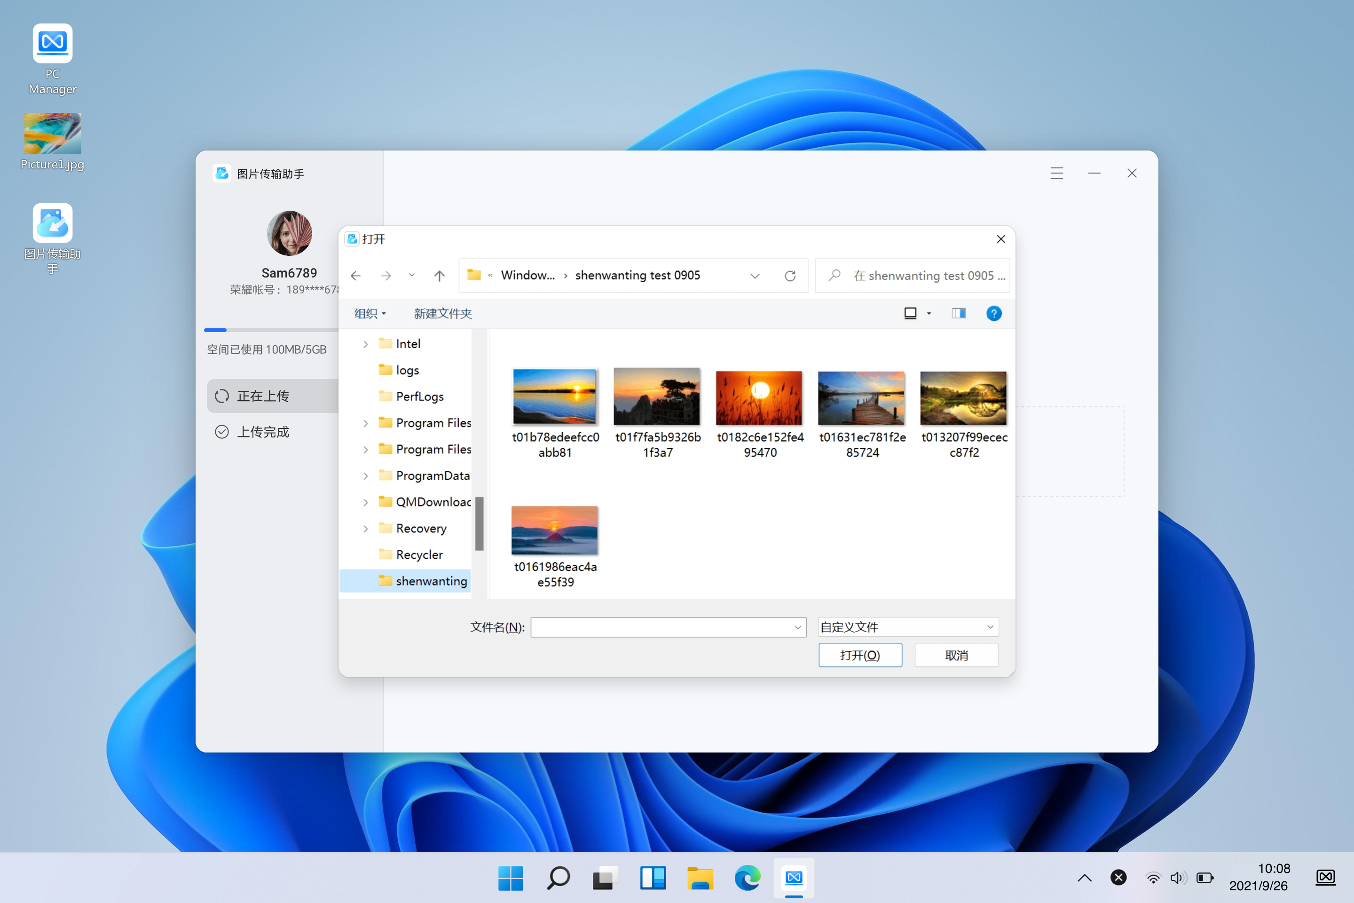The height and width of the screenshot is (903, 1354).
Task: Expand the Program Files folder
Action: [x=365, y=422]
